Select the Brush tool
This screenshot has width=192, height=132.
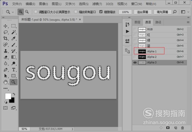click(14, 45)
